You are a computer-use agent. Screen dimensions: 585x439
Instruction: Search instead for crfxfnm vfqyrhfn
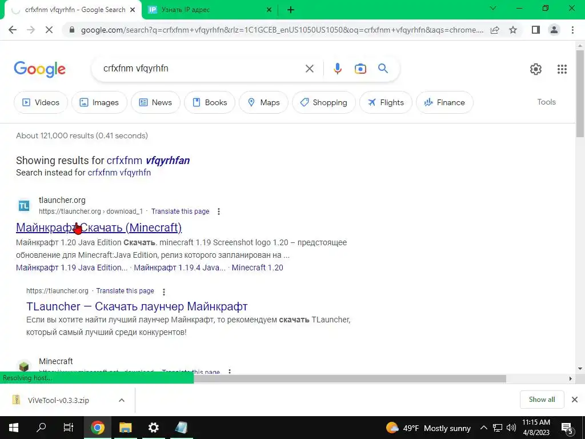(x=119, y=173)
